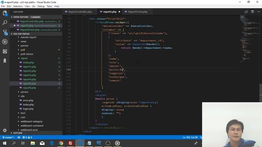Open the Go menu
Screen dimensions: 262x147
[x=34, y=7]
